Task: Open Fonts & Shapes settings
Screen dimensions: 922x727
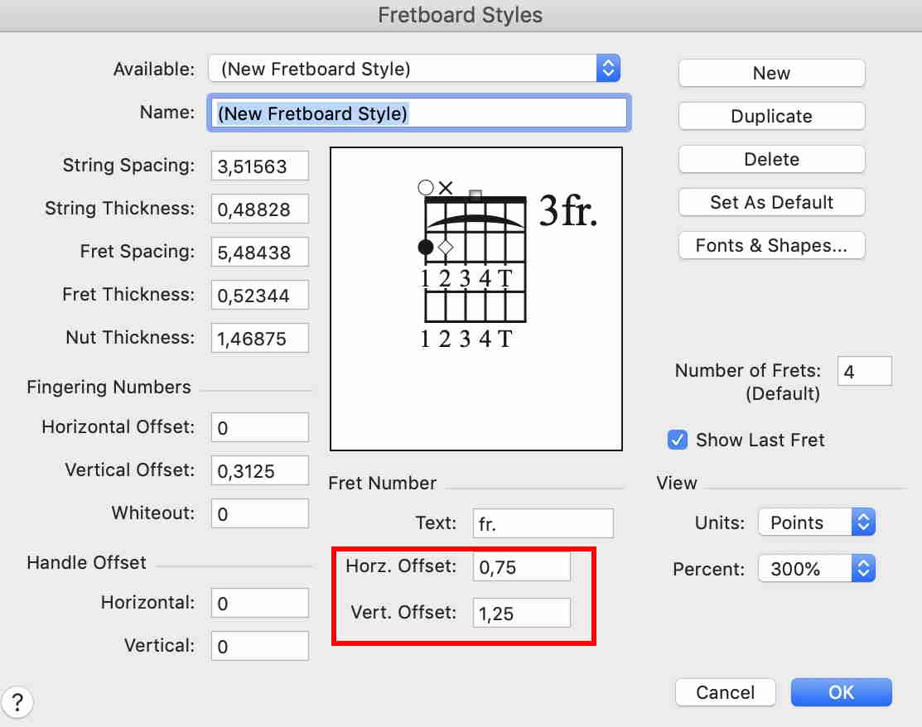Action: [x=771, y=245]
